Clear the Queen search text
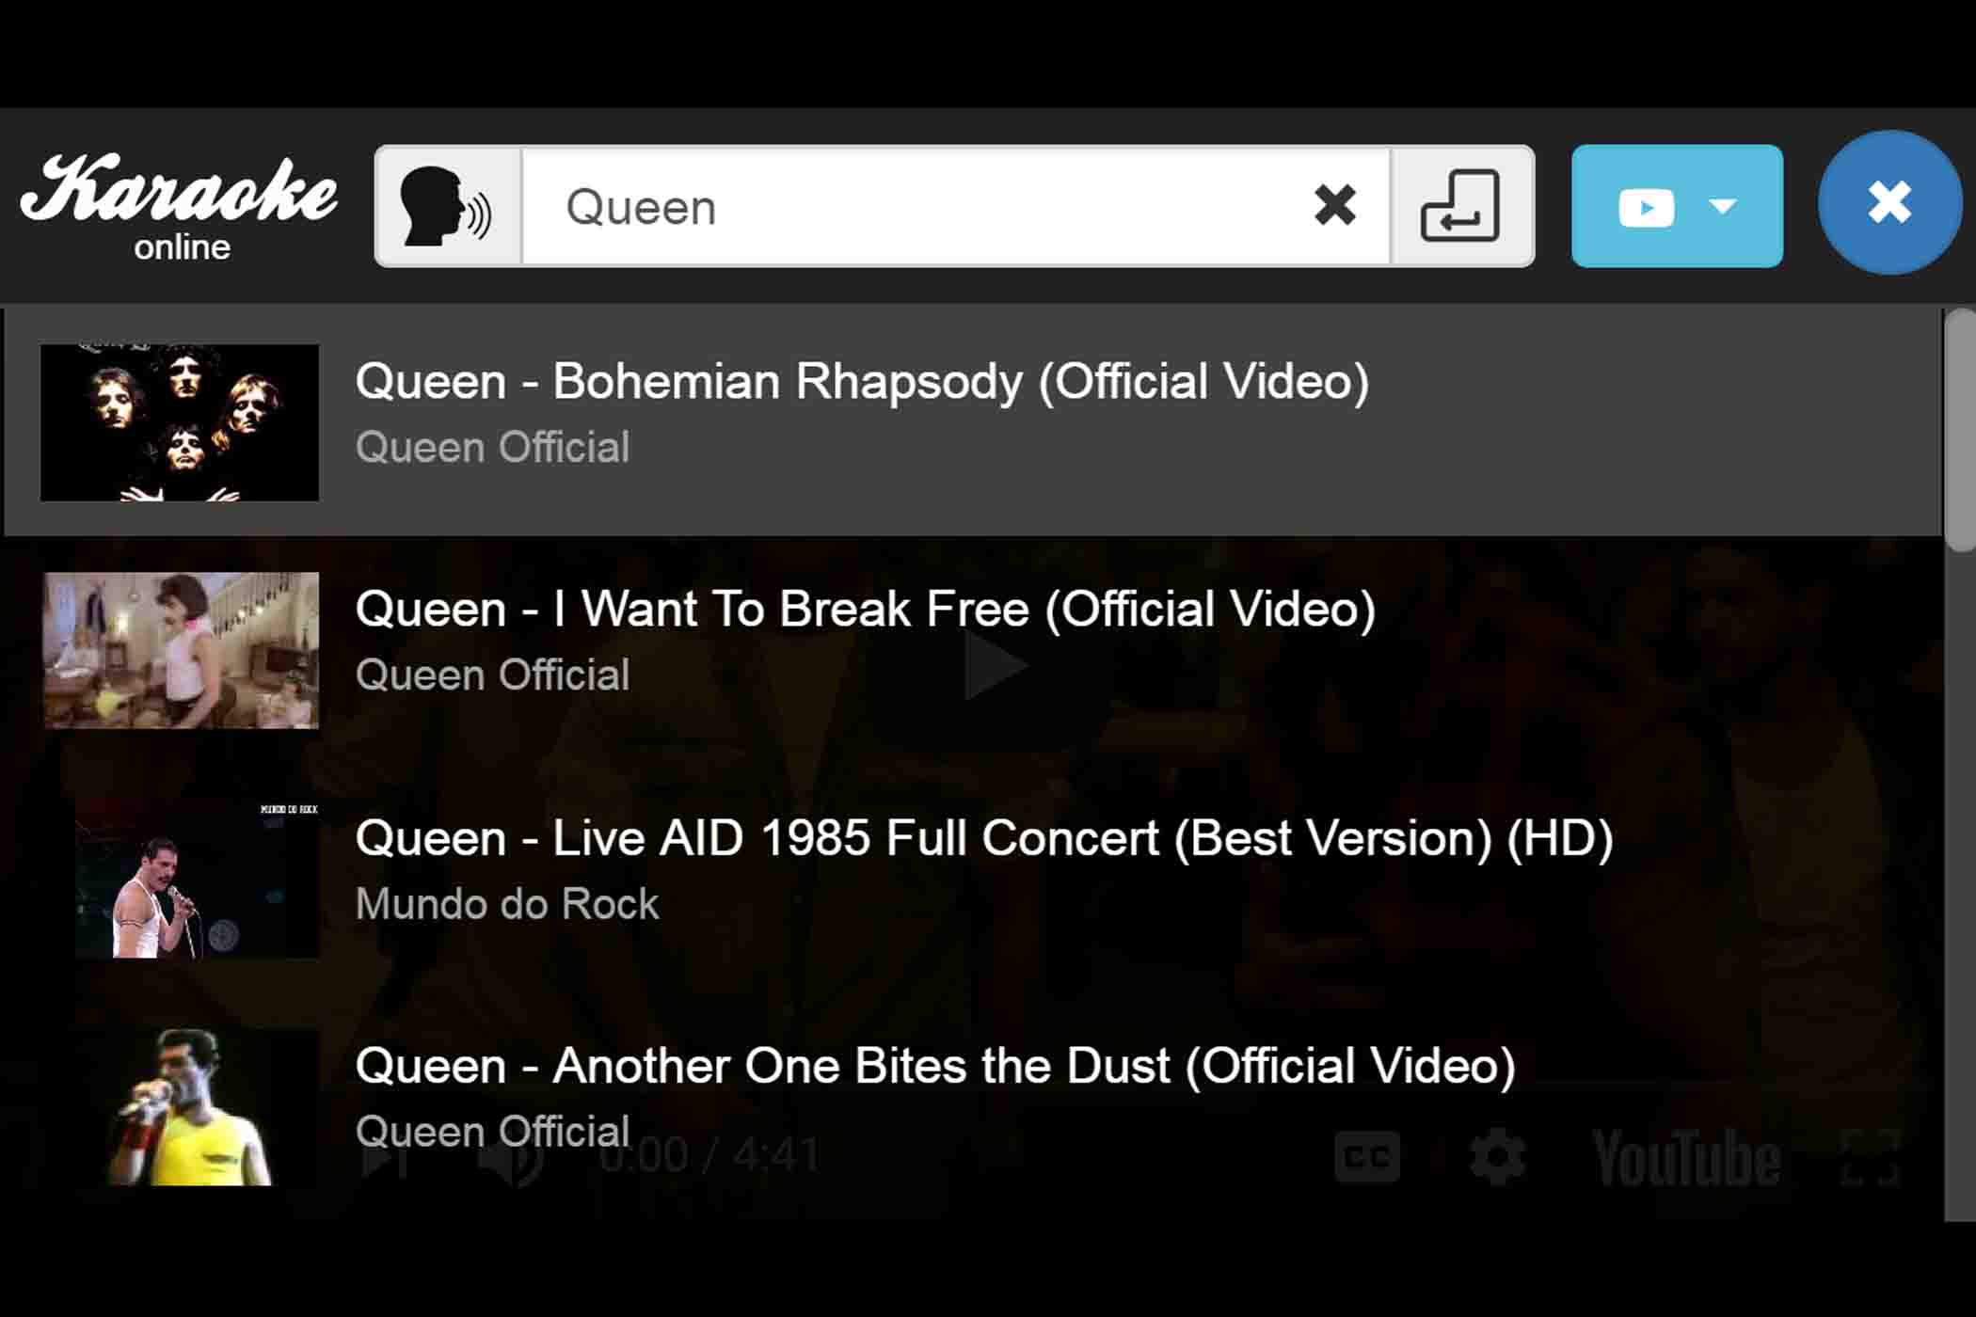This screenshot has width=1976, height=1317. tap(1334, 205)
